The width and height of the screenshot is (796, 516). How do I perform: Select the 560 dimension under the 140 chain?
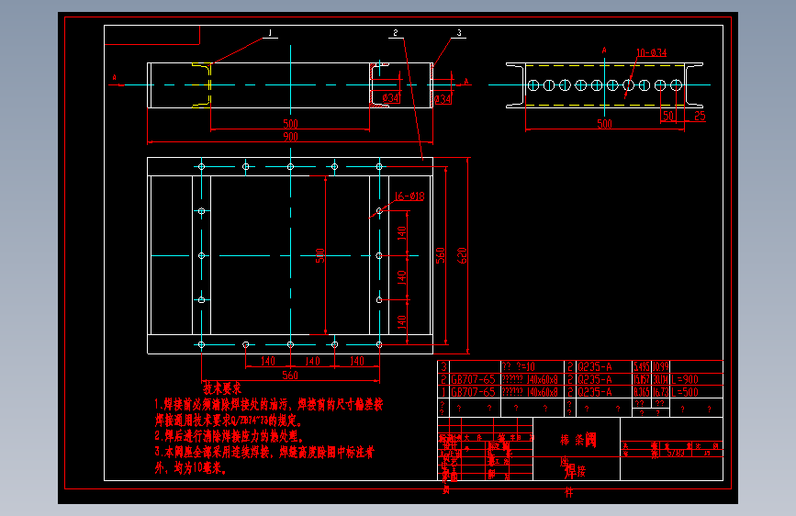click(290, 376)
